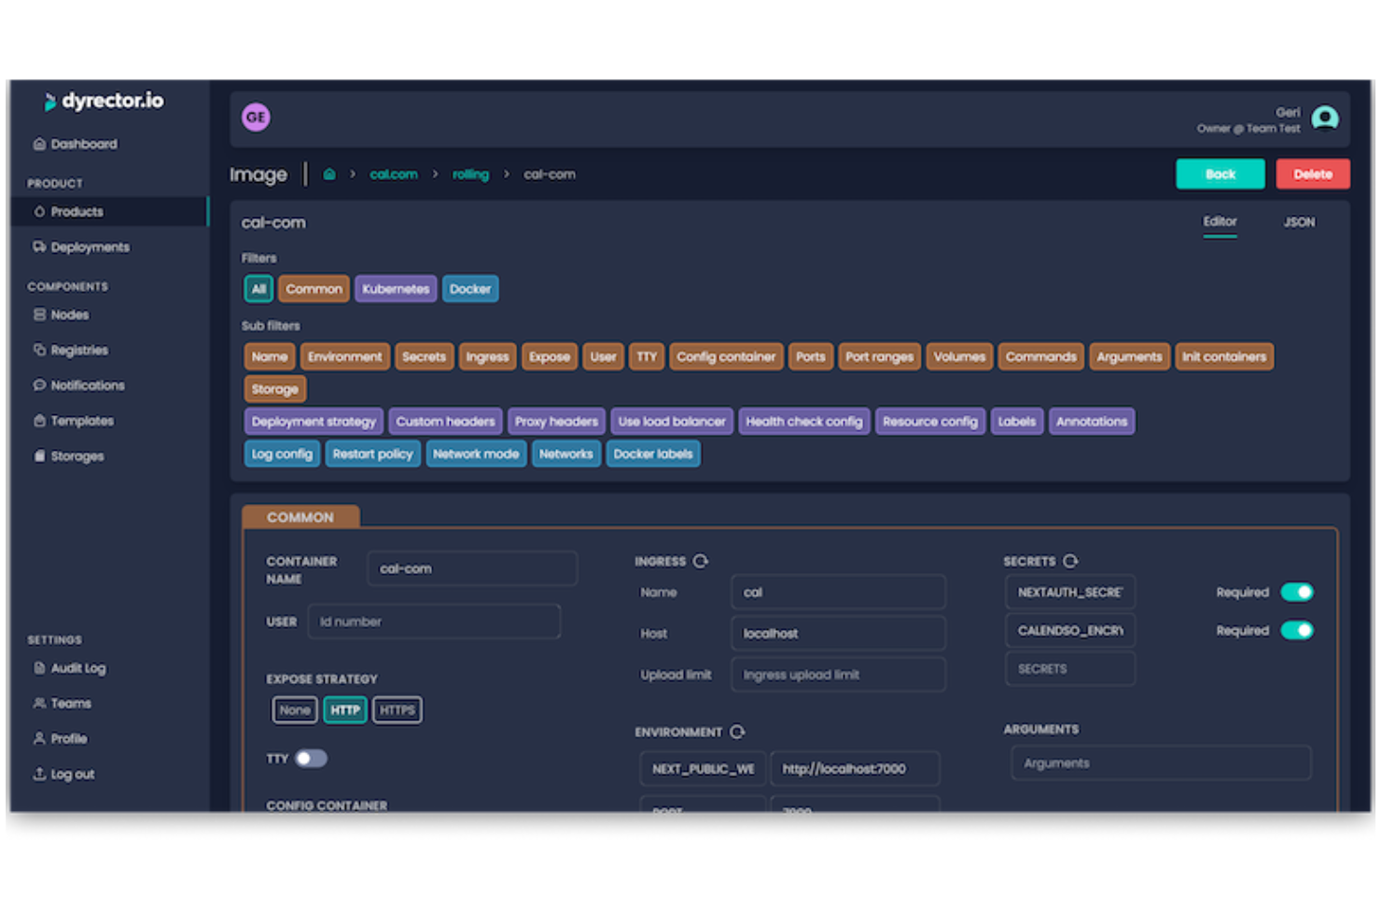Select Deployments in the sidebar

pos(90,246)
